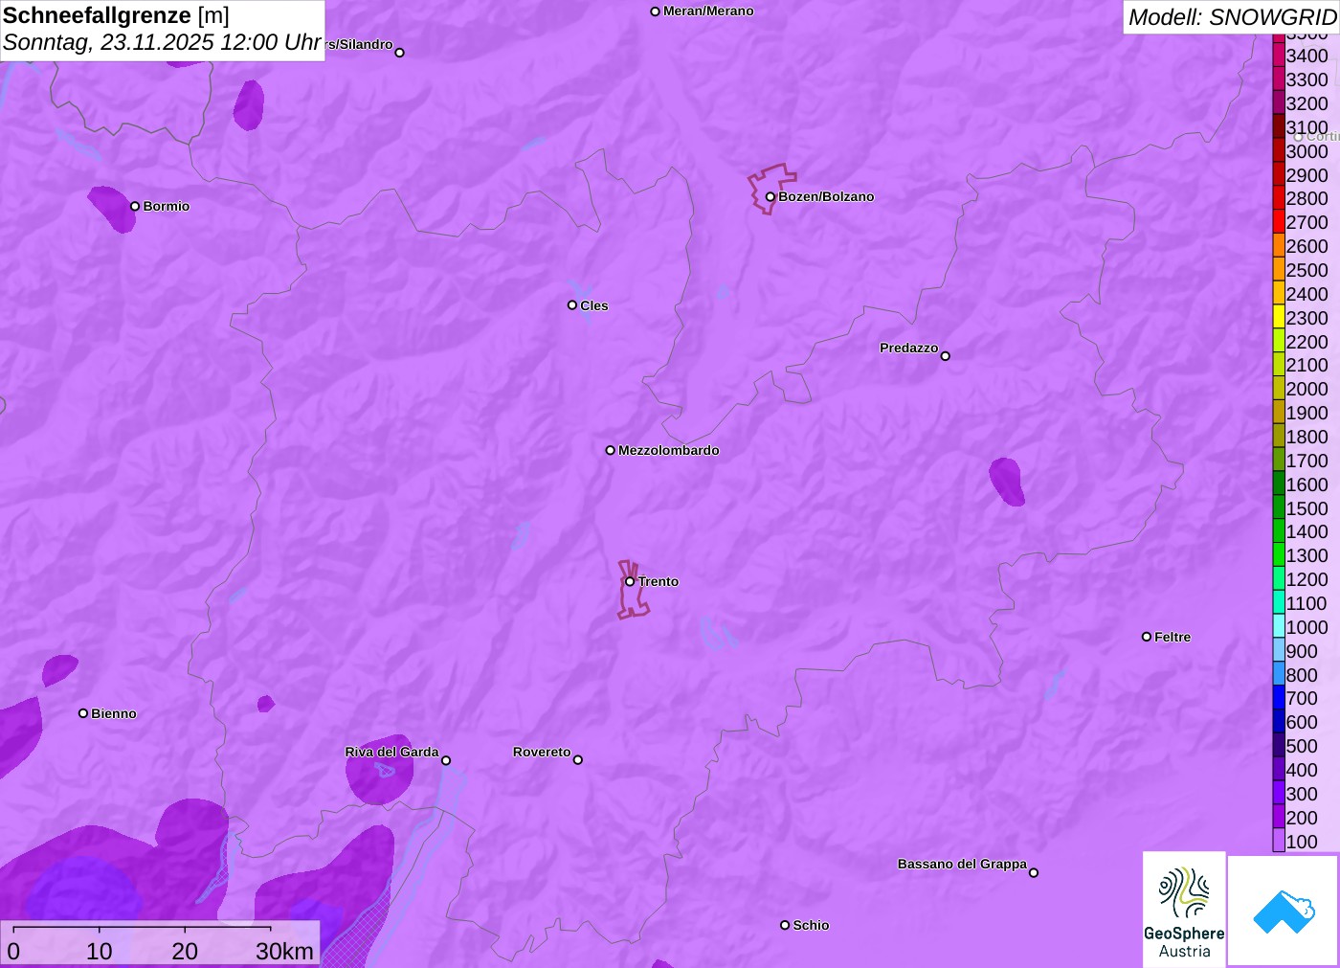Click the legend value '500'

click(1302, 746)
